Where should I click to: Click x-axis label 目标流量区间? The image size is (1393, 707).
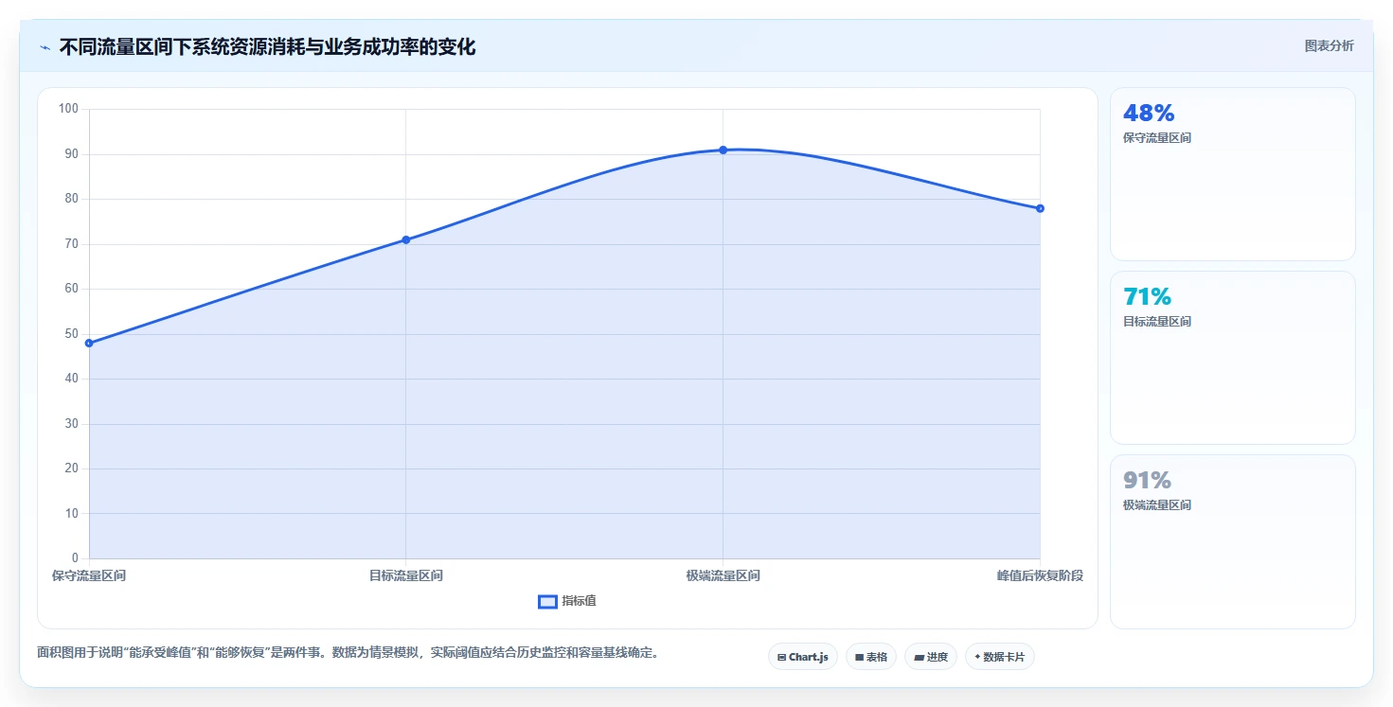coord(406,575)
